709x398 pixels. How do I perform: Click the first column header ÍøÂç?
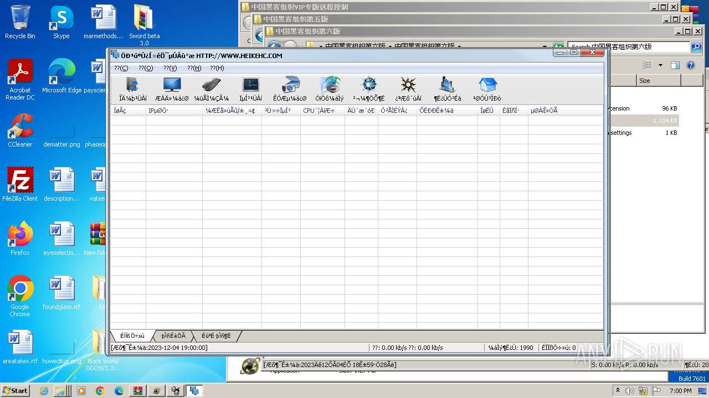pos(128,111)
